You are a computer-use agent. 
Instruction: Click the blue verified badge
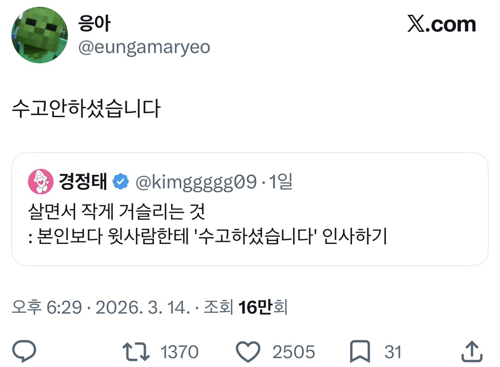(121, 182)
